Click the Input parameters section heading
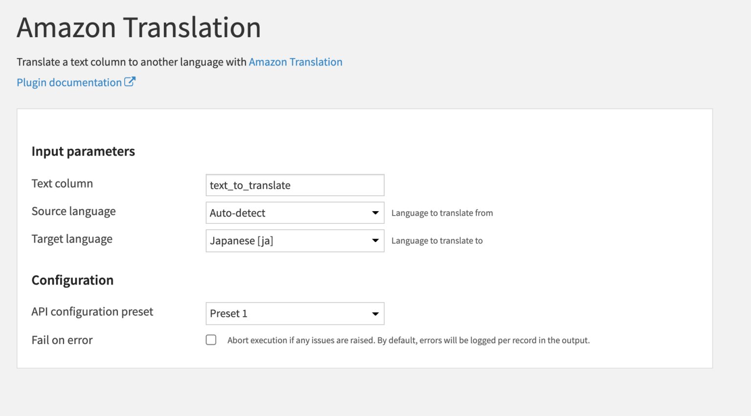The height and width of the screenshot is (416, 751). (83, 151)
